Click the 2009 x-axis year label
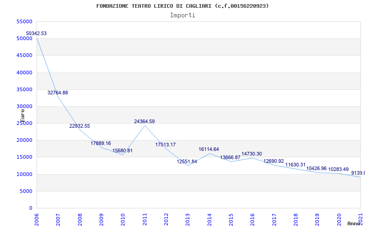 [x=101, y=220]
